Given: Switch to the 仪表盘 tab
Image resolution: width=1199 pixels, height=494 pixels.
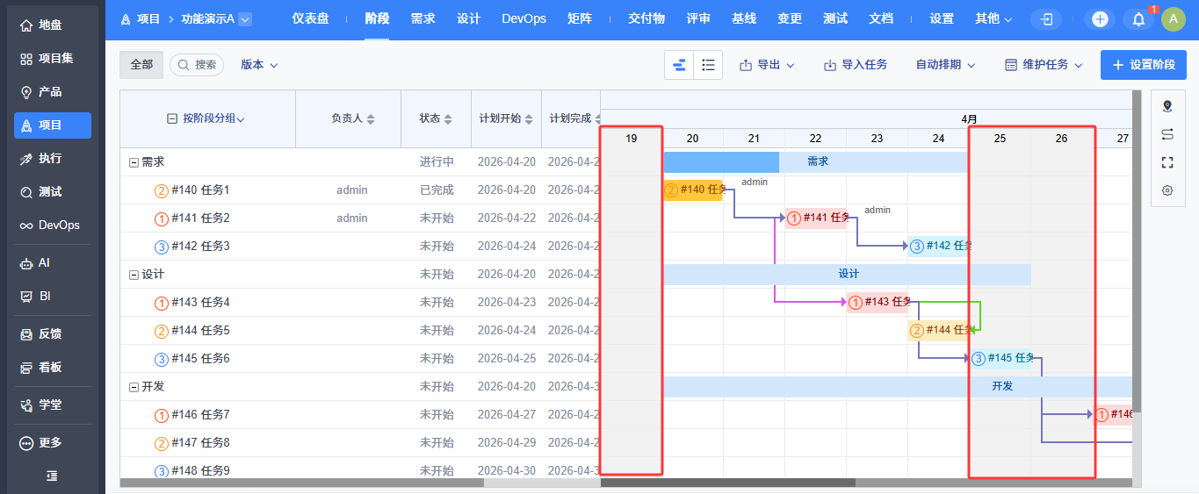Looking at the screenshot, I should (x=310, y=19).
